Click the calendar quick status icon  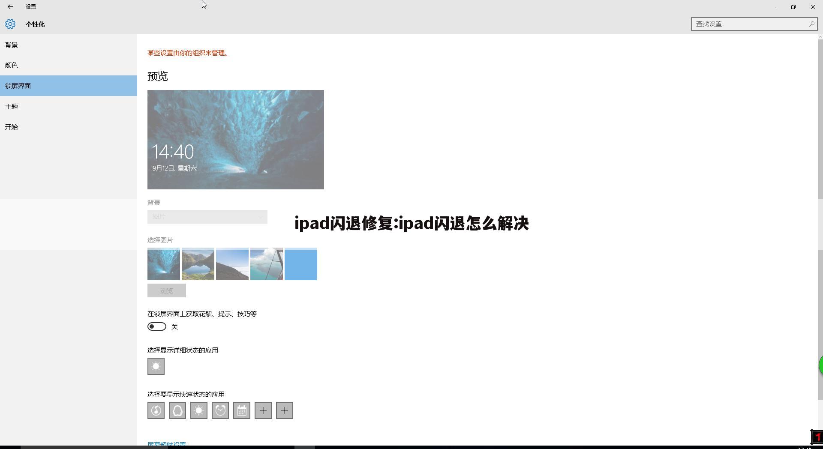click(x=242, y=410)
